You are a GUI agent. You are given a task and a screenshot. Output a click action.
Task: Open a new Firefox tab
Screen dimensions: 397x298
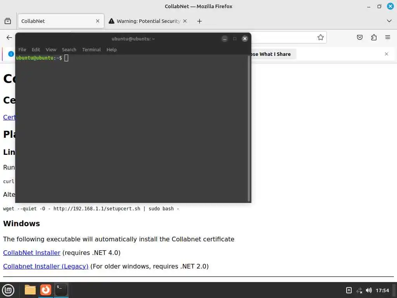(200, 21)
